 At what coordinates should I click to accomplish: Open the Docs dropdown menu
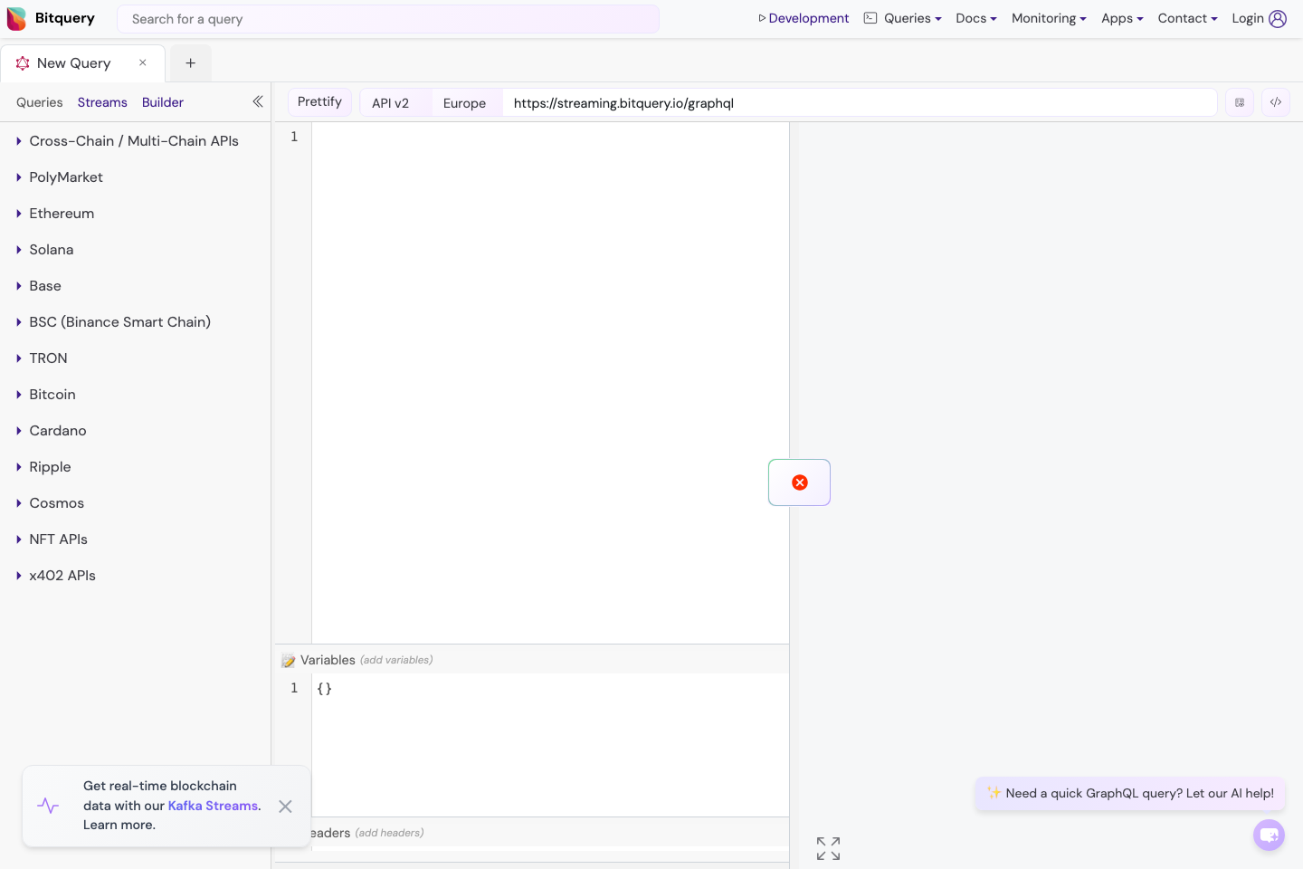click(x=975, y=18)
